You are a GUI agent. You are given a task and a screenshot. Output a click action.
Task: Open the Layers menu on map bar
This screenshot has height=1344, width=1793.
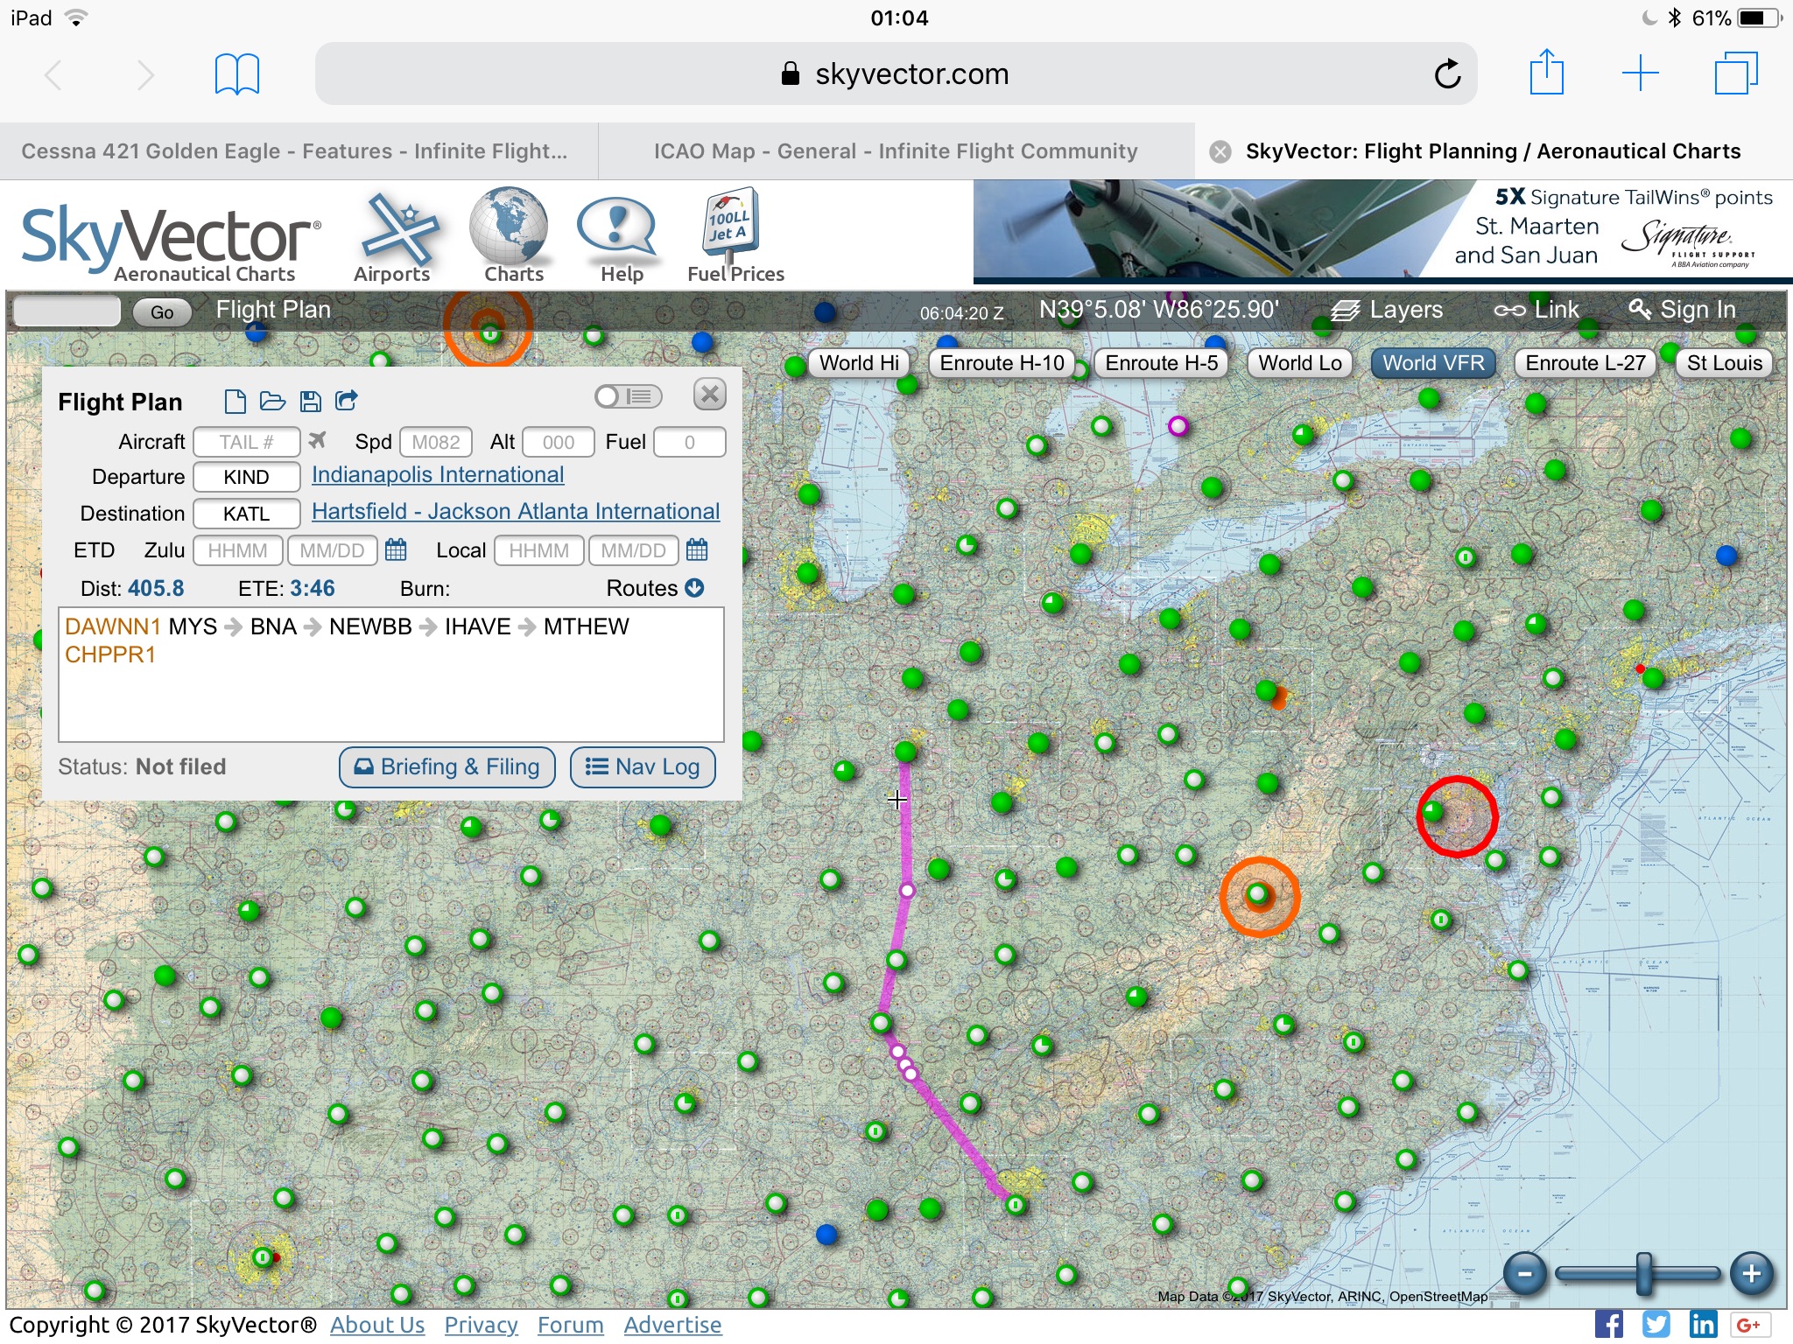pyautogui.click(x=1387, y=310)
